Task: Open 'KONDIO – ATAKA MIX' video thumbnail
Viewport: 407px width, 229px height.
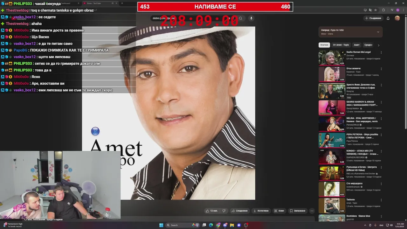Action: (x=332, y=156)
